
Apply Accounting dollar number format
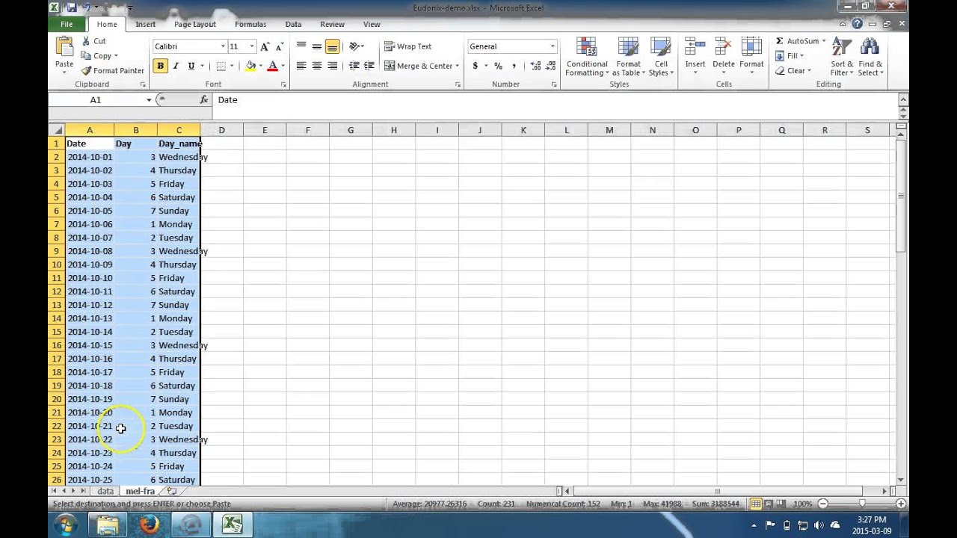click(475, 66)
